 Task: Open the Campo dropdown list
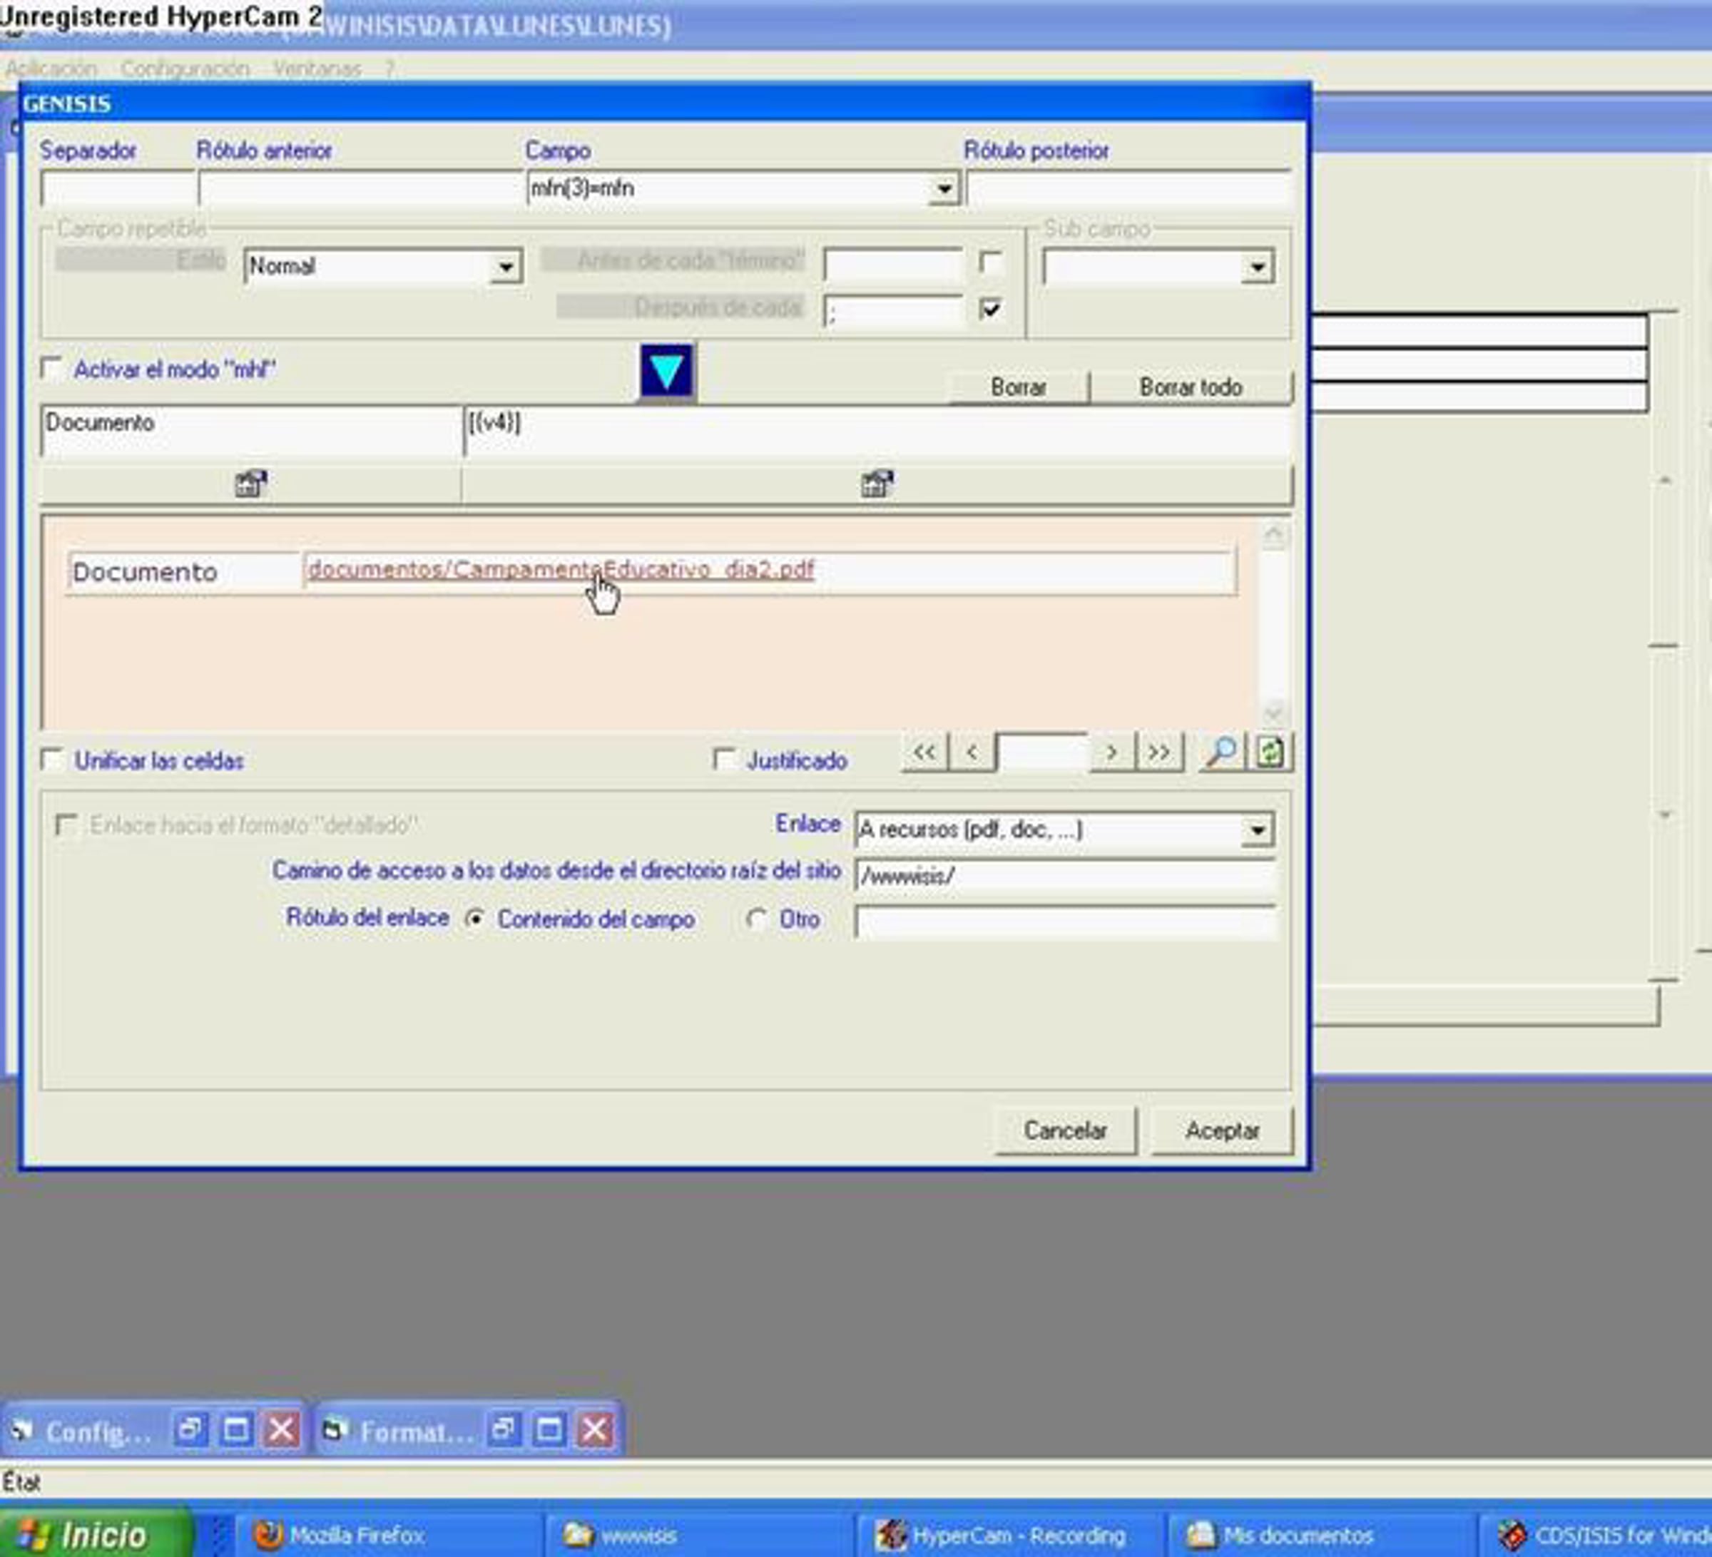click(944, 188)
